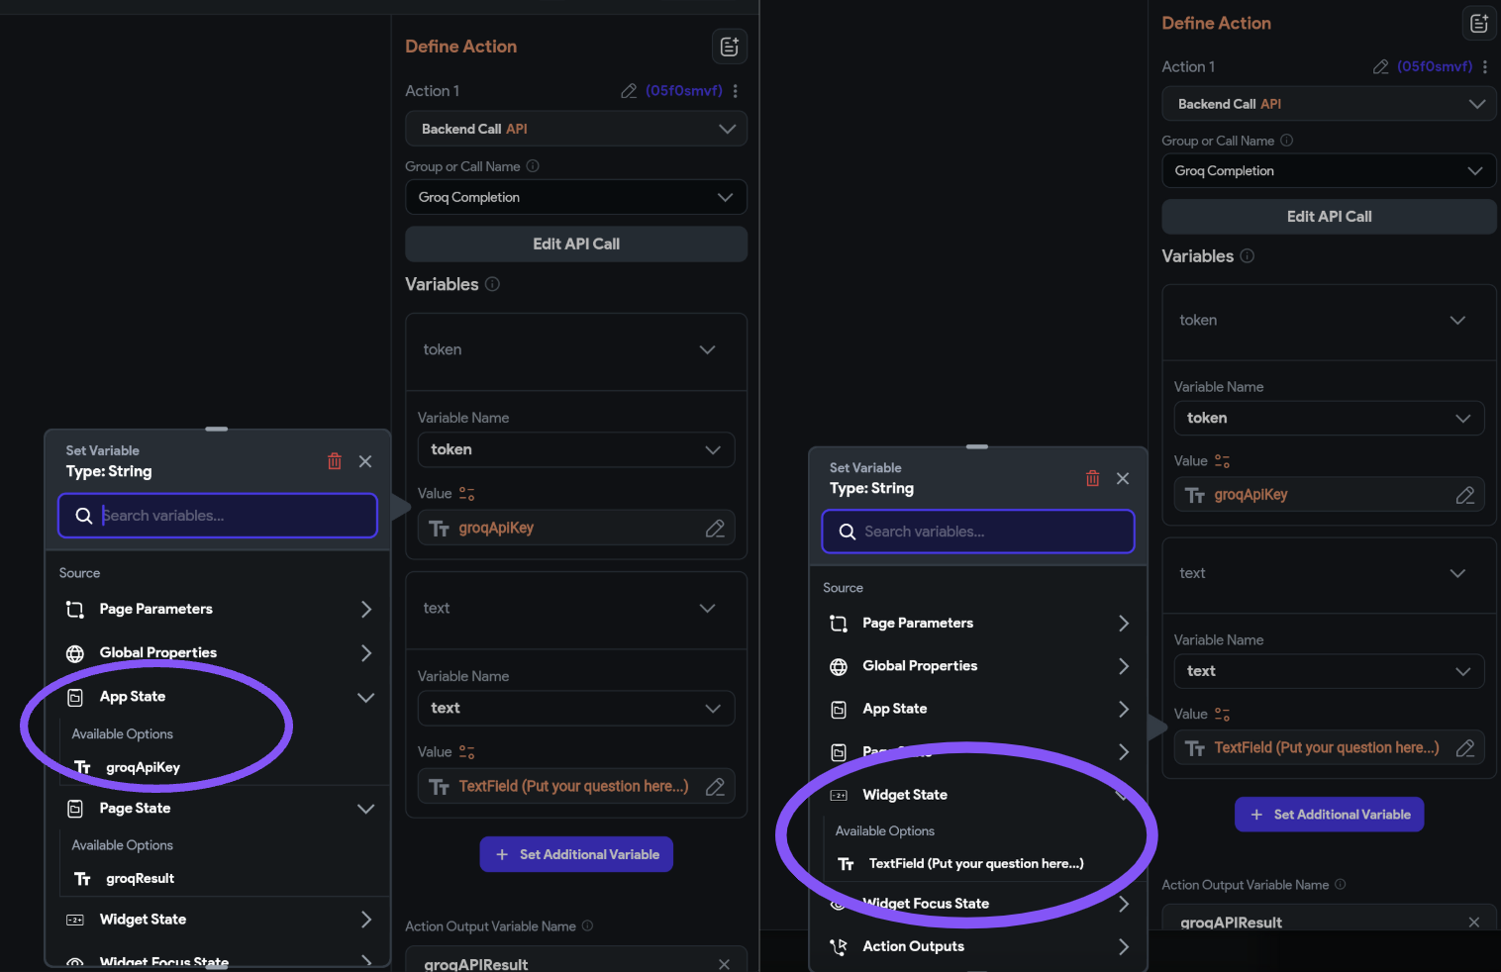The height and width of the screenshot is (972, 1501).
Task: Clear groqAPIResult output name with X in right panel
Action: (x=1474, y=923)
